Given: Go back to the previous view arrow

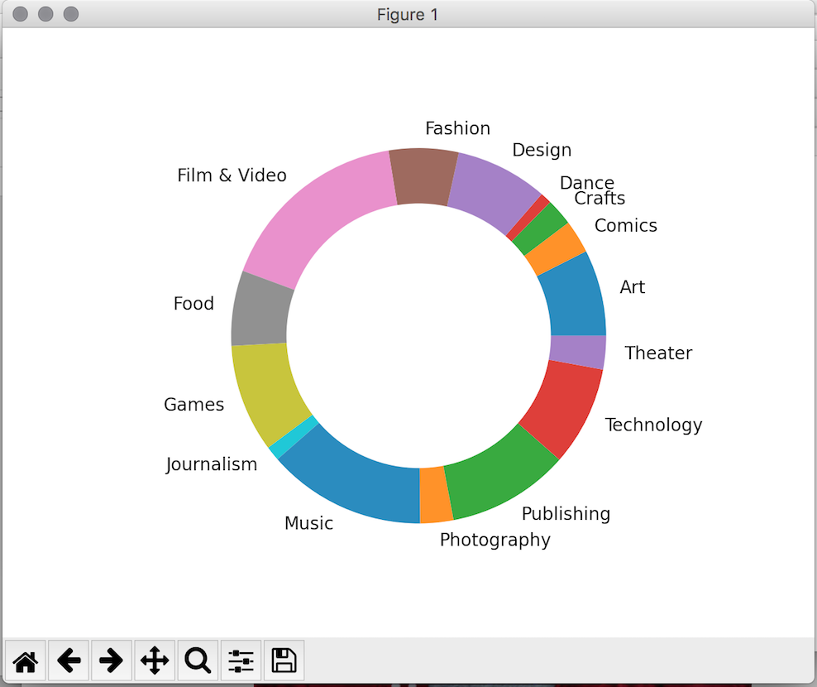Looking at the screenshot, I should point(69,661).
